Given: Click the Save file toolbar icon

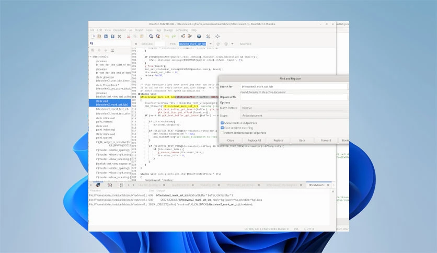Looking at the screenshot, I should [106, 37].
